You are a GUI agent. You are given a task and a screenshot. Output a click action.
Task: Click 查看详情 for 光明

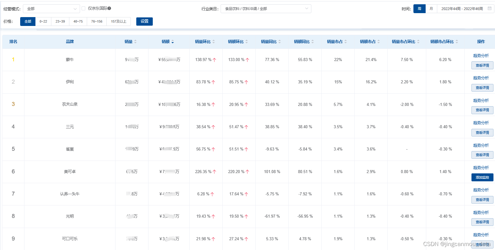(482, 222)
